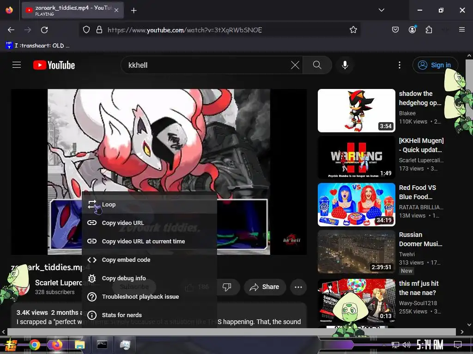This screenshot has width=473, height=354.
Task: Start voice search with the microphone
Action: point(345,65)
